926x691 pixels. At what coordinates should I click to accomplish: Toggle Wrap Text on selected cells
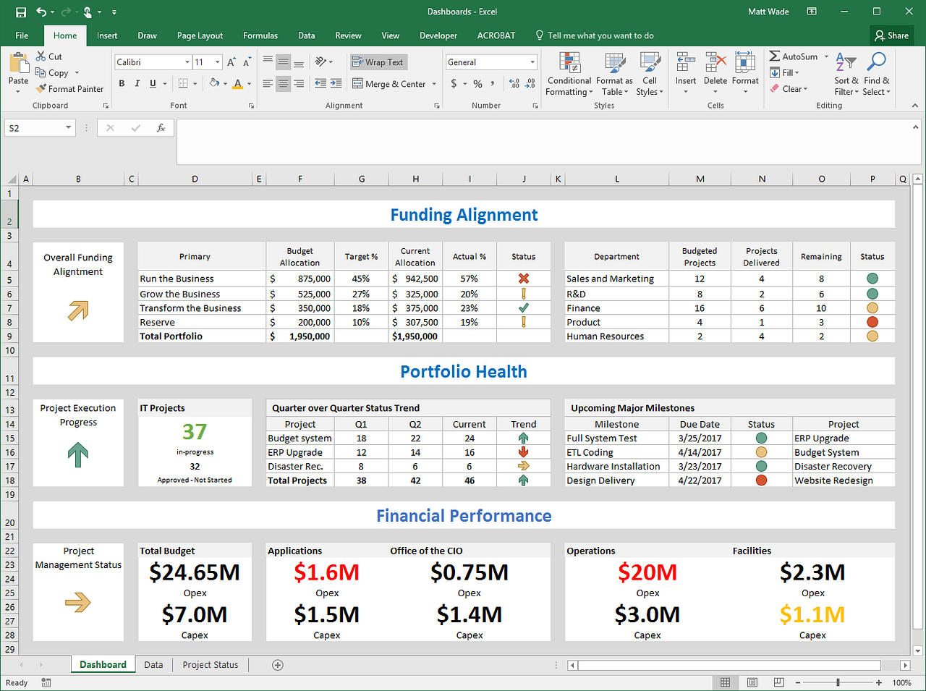[378, 62]
